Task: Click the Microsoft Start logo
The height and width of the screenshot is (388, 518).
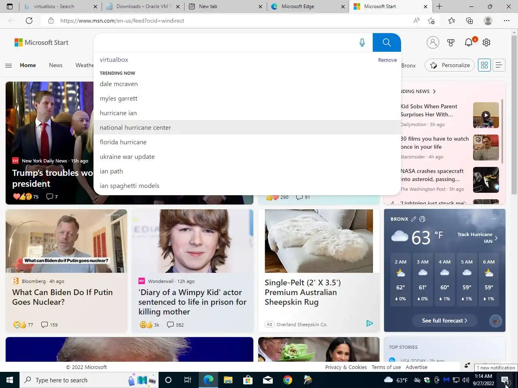Action: point(41,42)
